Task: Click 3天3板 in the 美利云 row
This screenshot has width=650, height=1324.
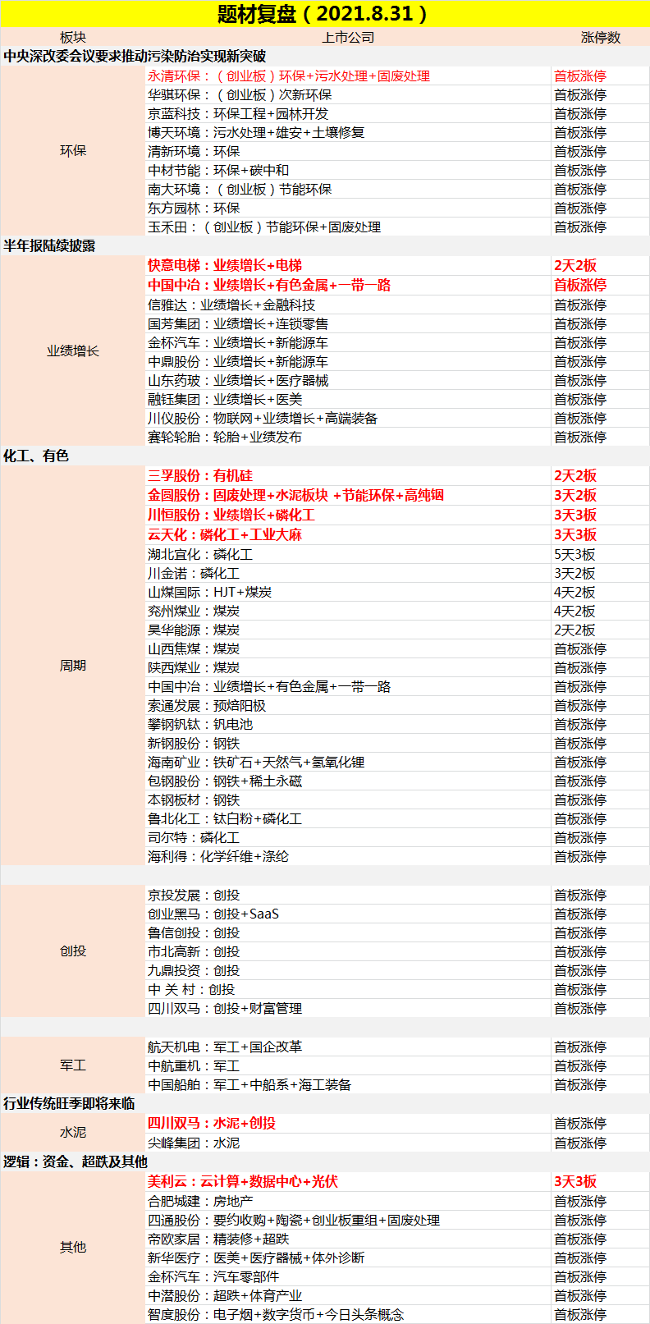Action: tap(575, 1182)
